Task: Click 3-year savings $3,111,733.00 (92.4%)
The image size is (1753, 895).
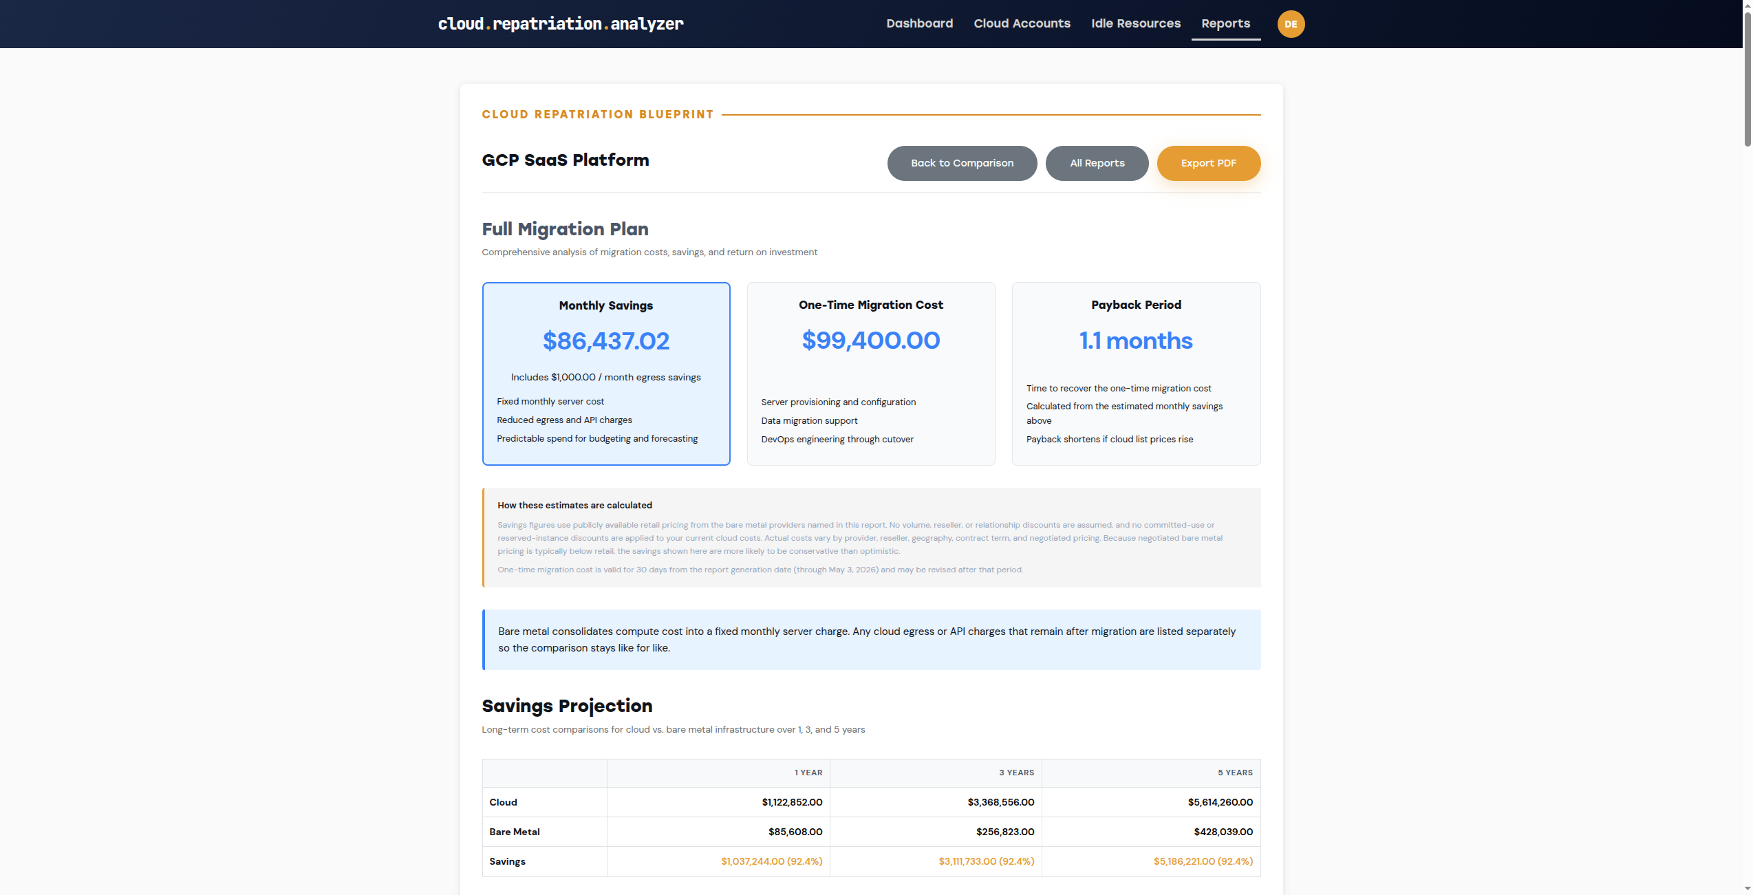Action: pos(986,861)
